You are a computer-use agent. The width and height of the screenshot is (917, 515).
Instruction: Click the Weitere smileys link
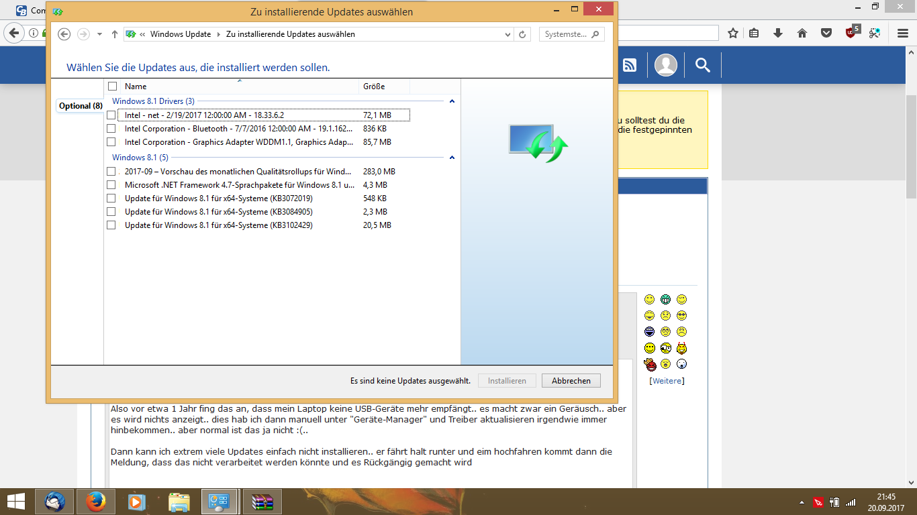667,381
